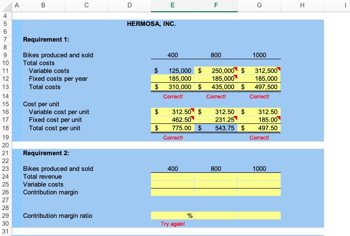Image resolution: width=350 pixels, height=236 pixels.
Task: Select fixed costs 185,000 for 400 bikes
Action: point(173,79)
